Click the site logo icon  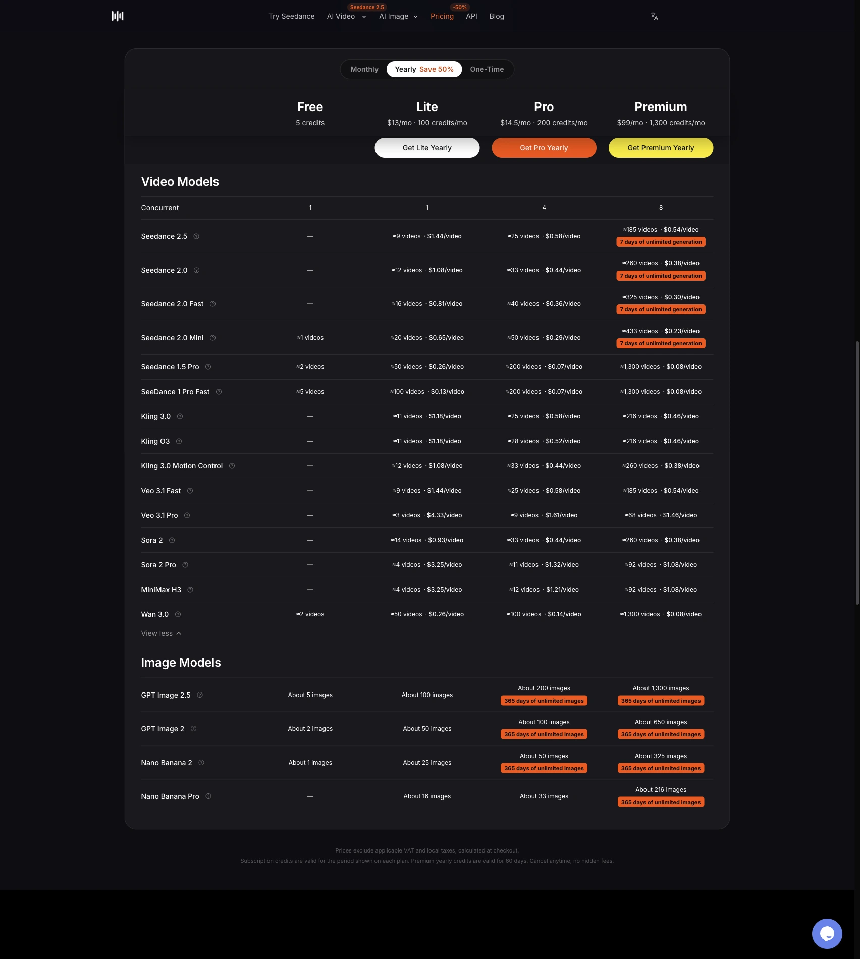pos(118,16)
